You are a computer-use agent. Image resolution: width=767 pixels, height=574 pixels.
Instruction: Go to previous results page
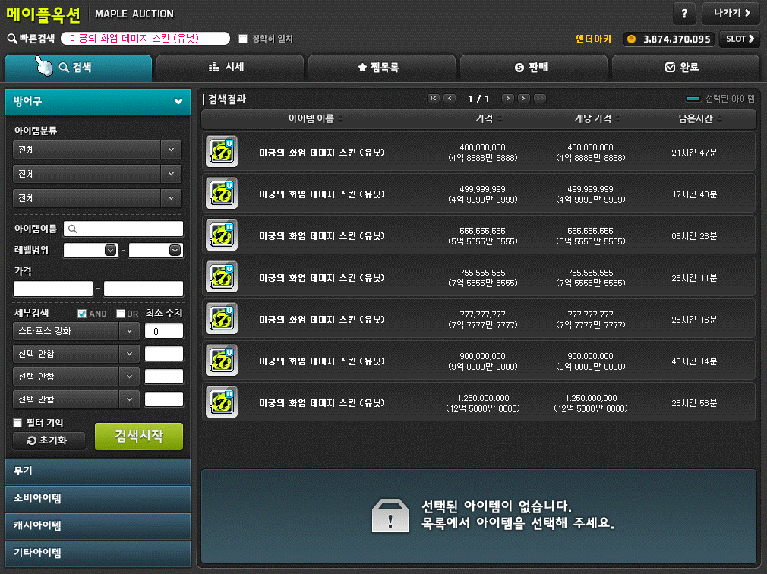pos(450,98)
